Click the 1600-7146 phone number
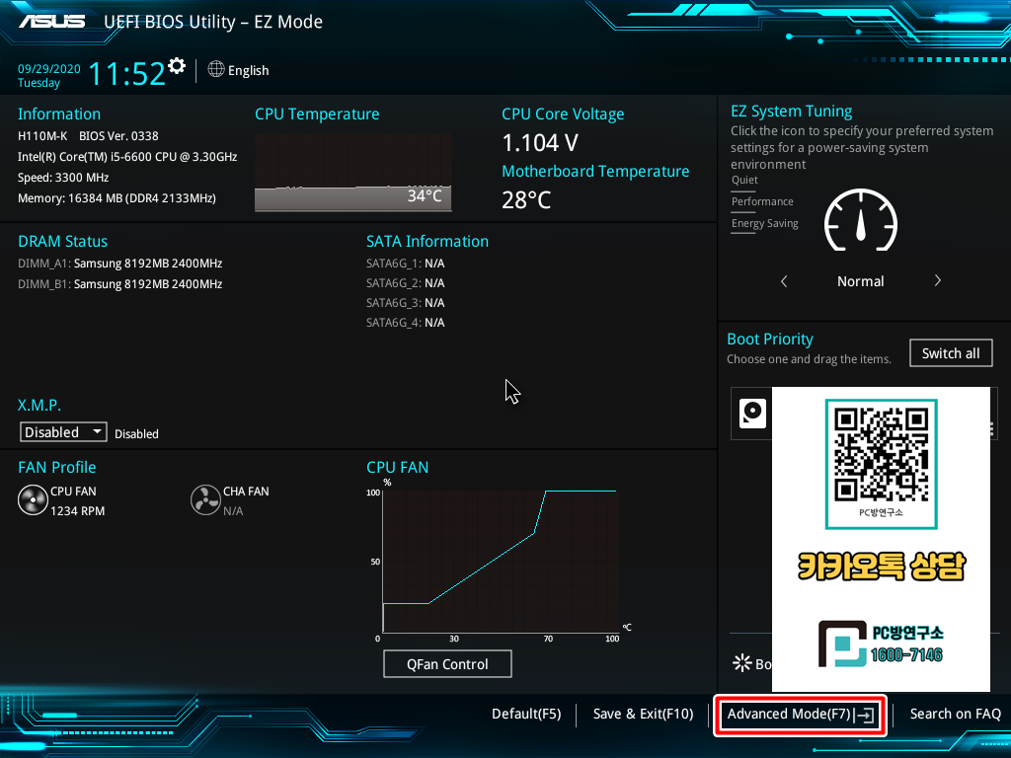The height and width of the screenshot is (758, 1011). tap(906, 655)
